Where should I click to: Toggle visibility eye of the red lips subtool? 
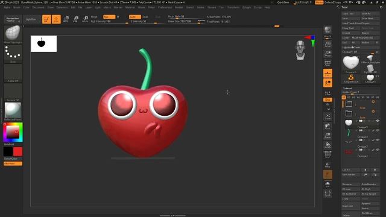point(378,150)
